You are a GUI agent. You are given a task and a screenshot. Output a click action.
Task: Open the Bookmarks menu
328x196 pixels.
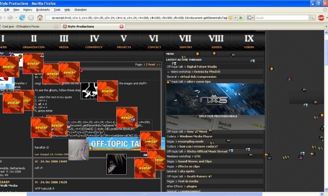[43, 9]
